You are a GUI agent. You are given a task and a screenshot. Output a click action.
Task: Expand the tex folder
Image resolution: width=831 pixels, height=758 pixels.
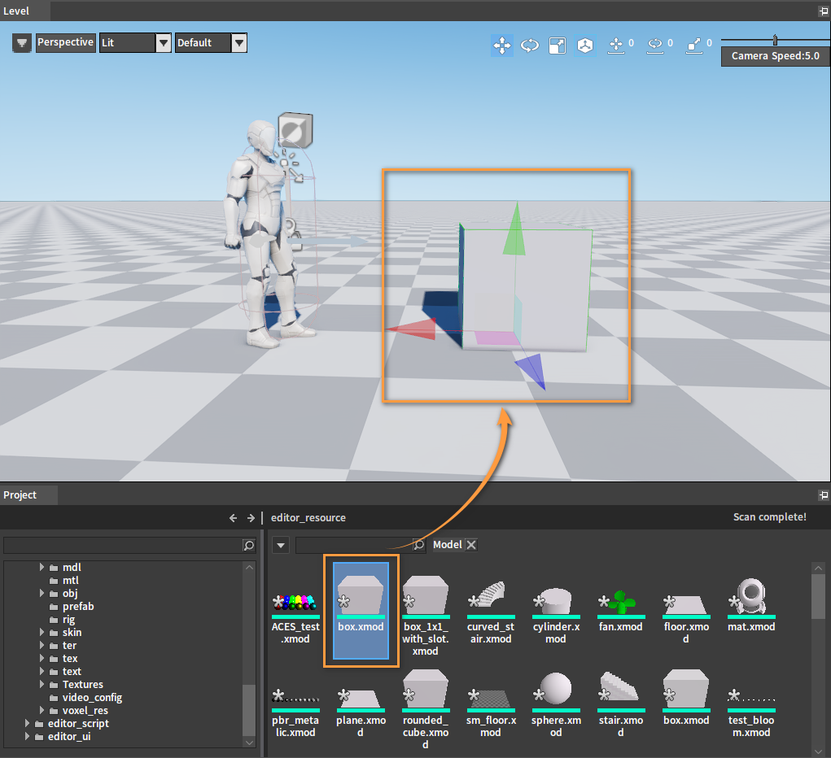(42, 658)
